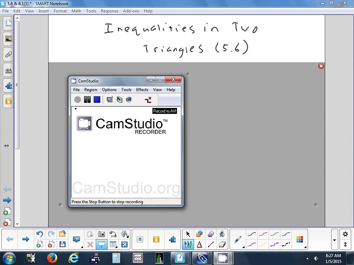This screenshot has height=265, width=354.
Task: Open SMART Notebook Add-ons menu
Action: tap(131, 11)
